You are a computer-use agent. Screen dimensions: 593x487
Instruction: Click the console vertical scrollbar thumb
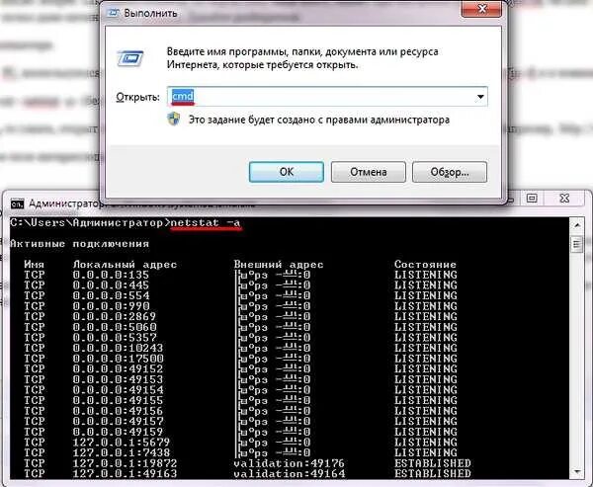pos(577,244)
